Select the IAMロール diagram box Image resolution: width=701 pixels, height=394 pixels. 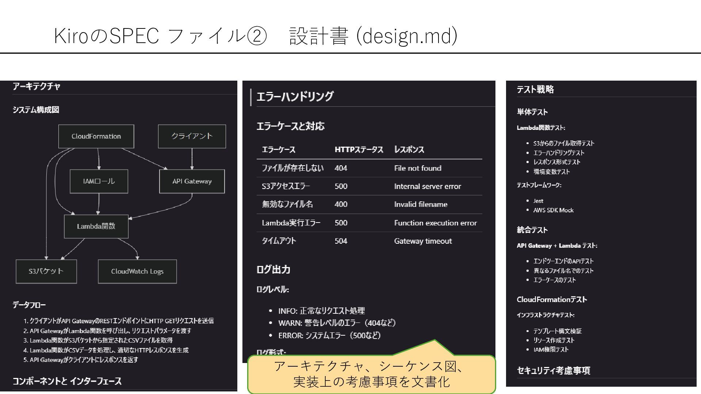[99, 181]
